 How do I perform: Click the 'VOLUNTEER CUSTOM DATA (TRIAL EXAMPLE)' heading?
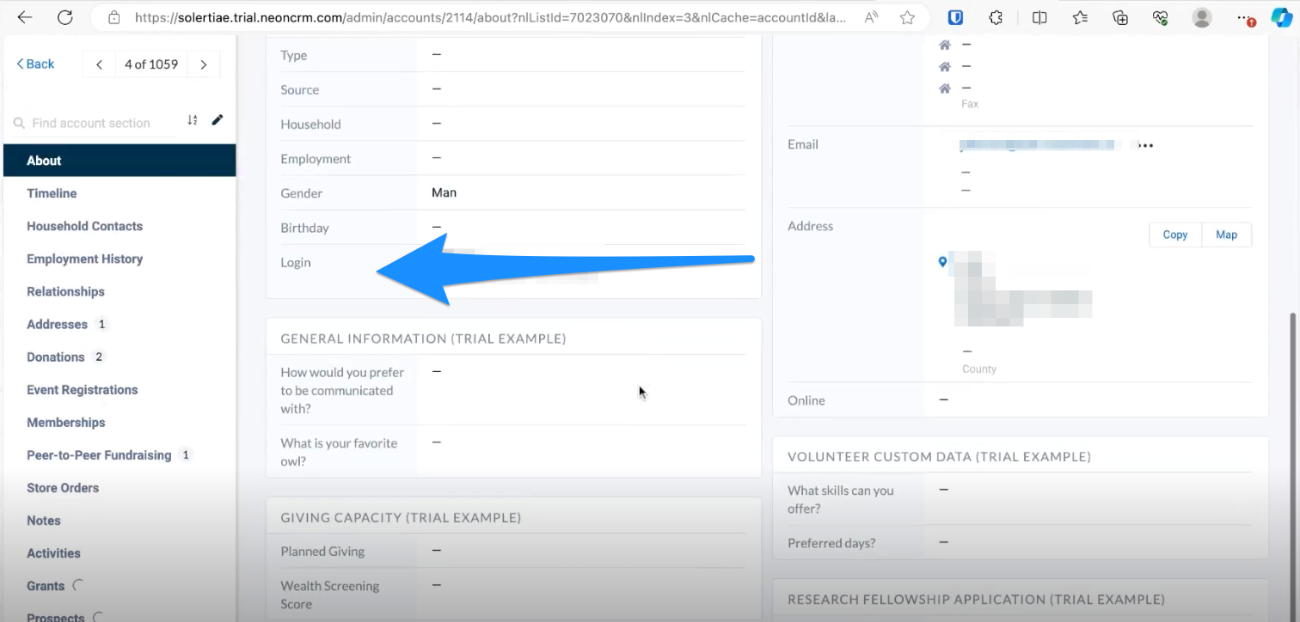939,456
